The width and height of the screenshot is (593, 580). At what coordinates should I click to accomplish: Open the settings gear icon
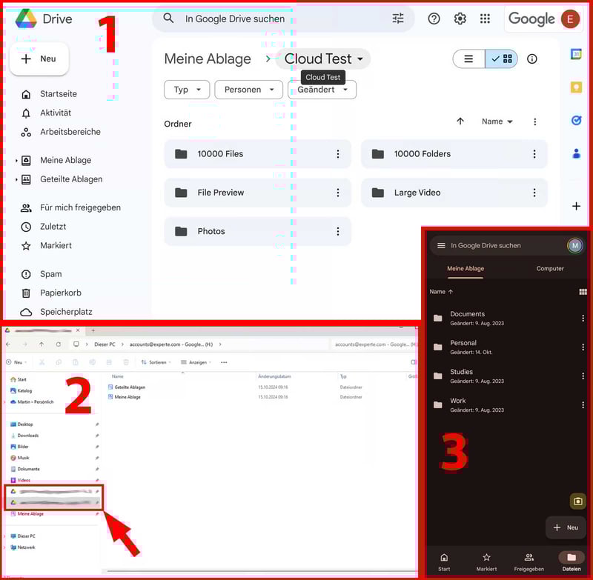460,19
